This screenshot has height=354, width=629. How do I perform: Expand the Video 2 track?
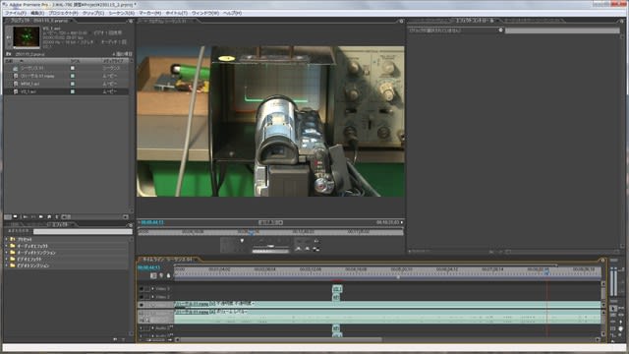pyautogui.click(x=152, y=297)
